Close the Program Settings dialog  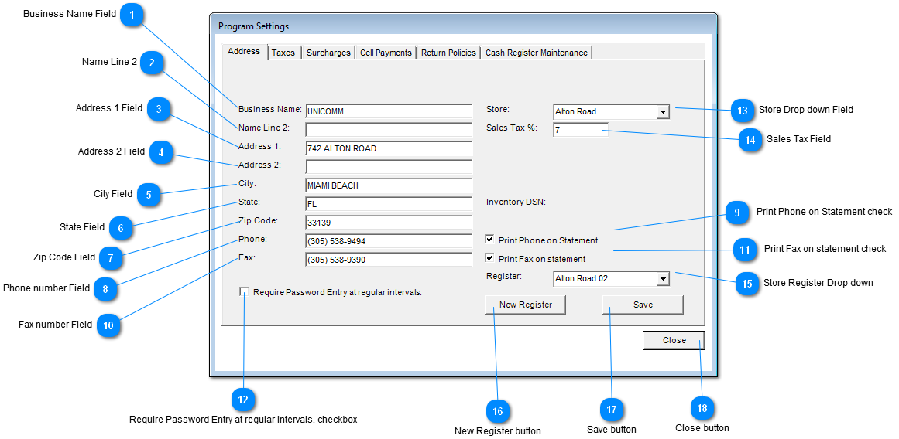click(x=674, y=340)
